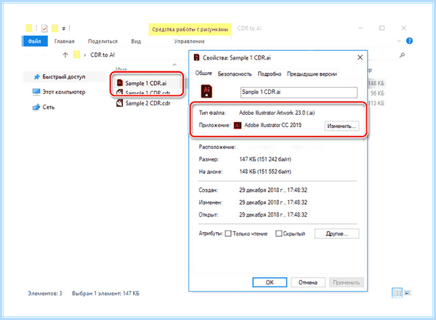This screenshot has width=436, height=320.
Task: Click the Properties checkmark icon in quick access toolbar
Action: tap(44, 28)
